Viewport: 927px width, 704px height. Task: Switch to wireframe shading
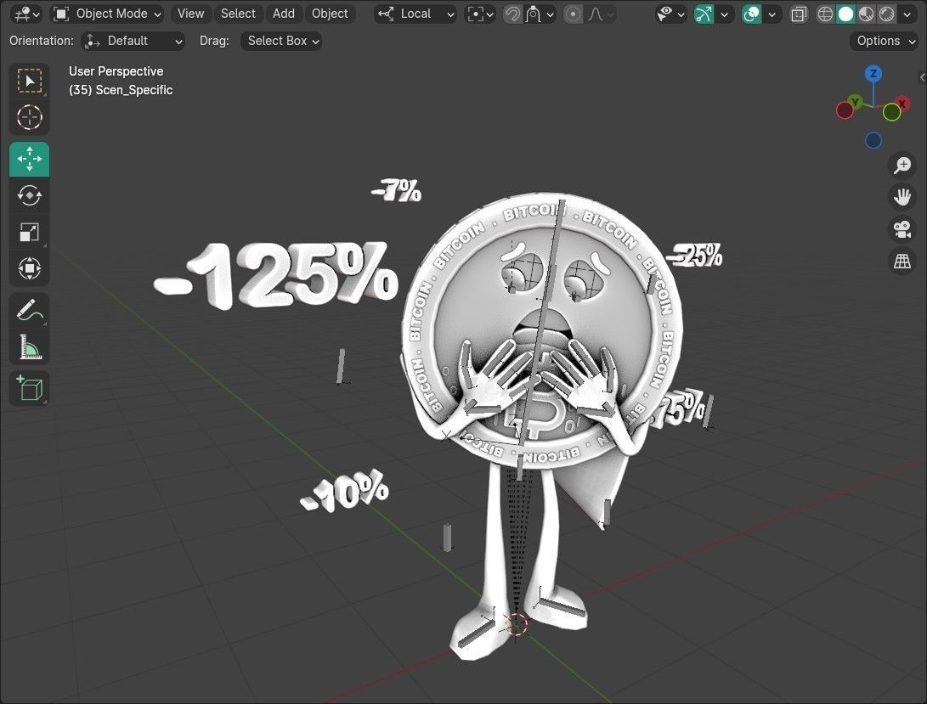pos(825,14)
